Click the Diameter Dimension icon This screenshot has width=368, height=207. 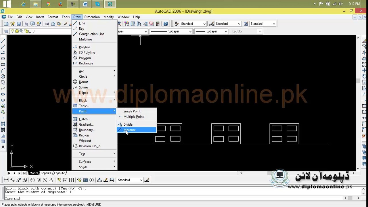click(x=45, y=180)
